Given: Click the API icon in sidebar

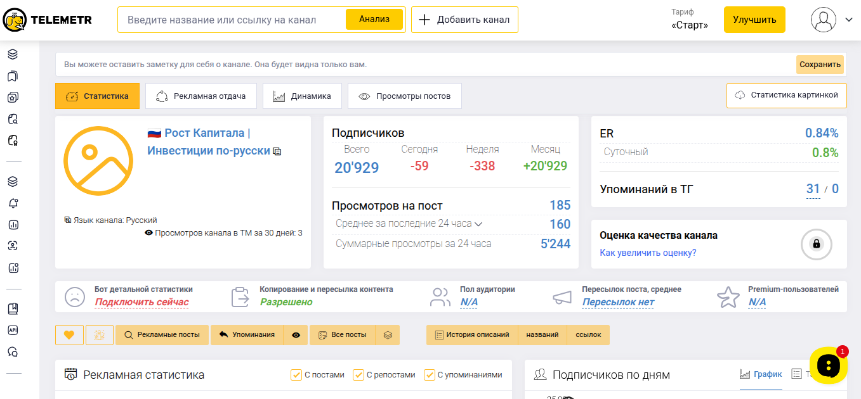Looking at the screenshot, I should [x=13, y=330].
